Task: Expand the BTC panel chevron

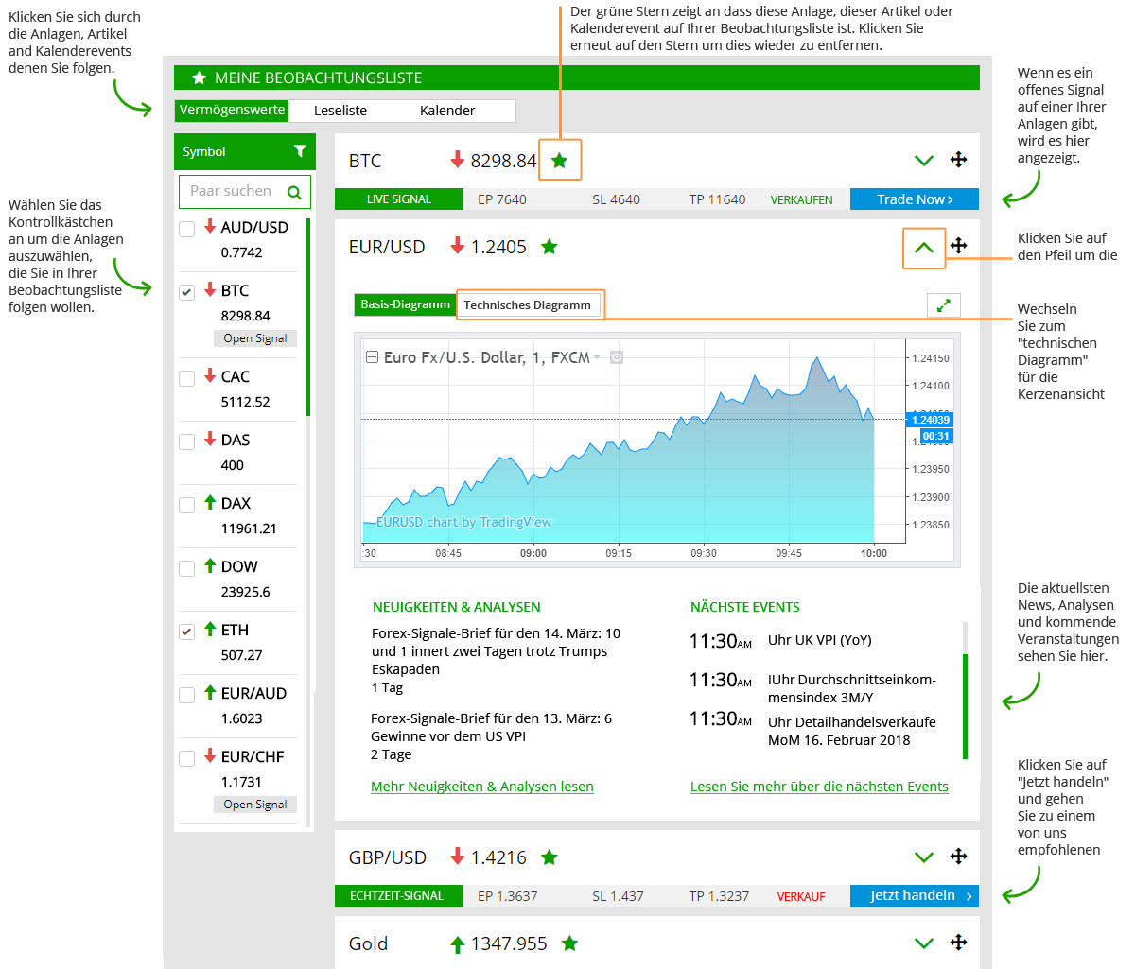Action: (924, 161)
